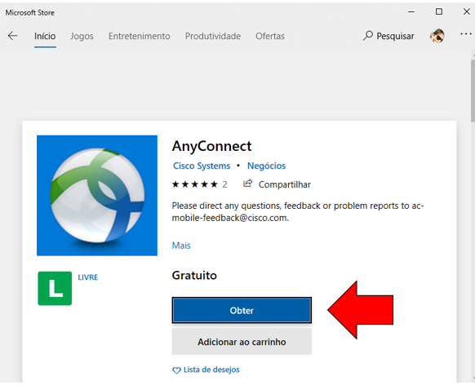
Task: Click the green L age rating icon
Action: (x=55, y=288)
